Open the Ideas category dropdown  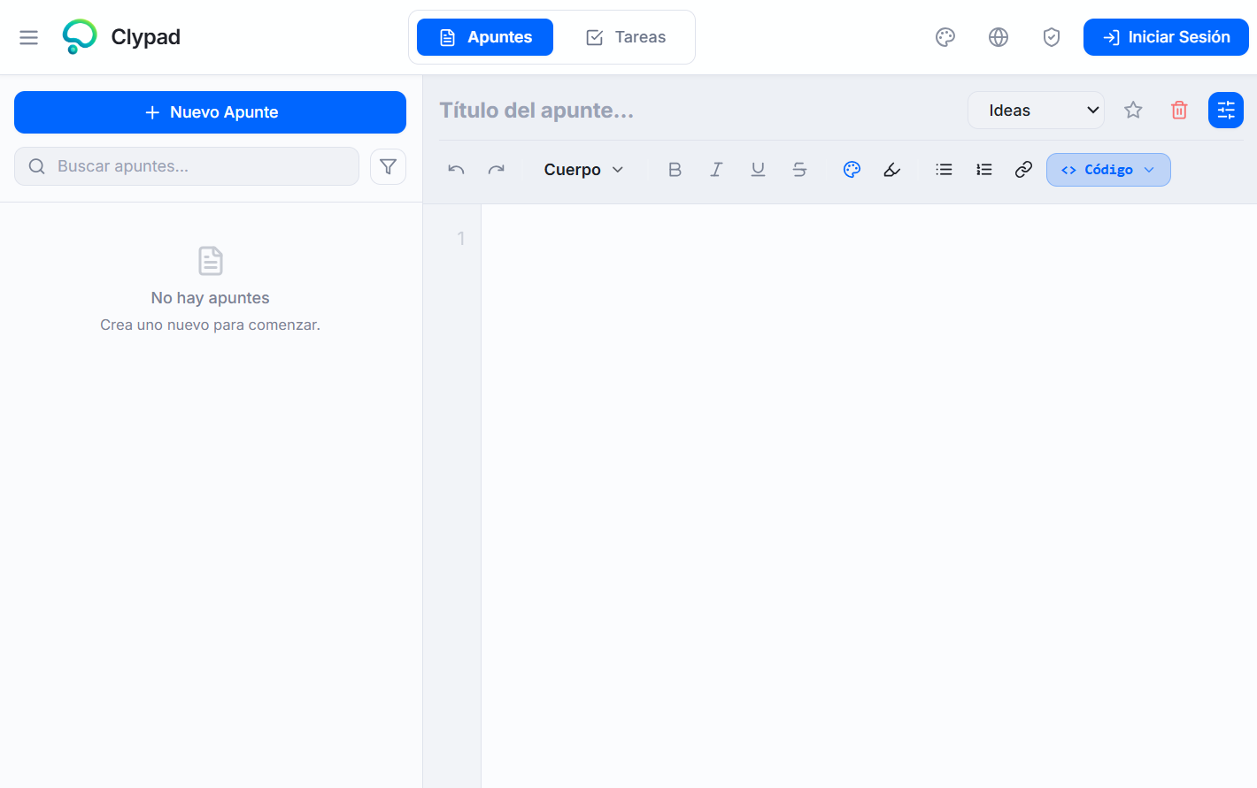1036,111
